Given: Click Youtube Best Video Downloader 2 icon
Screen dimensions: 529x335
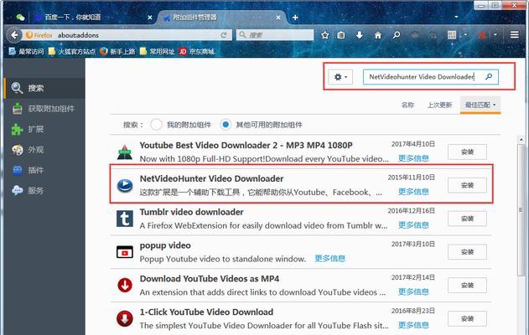Looking at the screenshot, I should [x=125, y=152].
